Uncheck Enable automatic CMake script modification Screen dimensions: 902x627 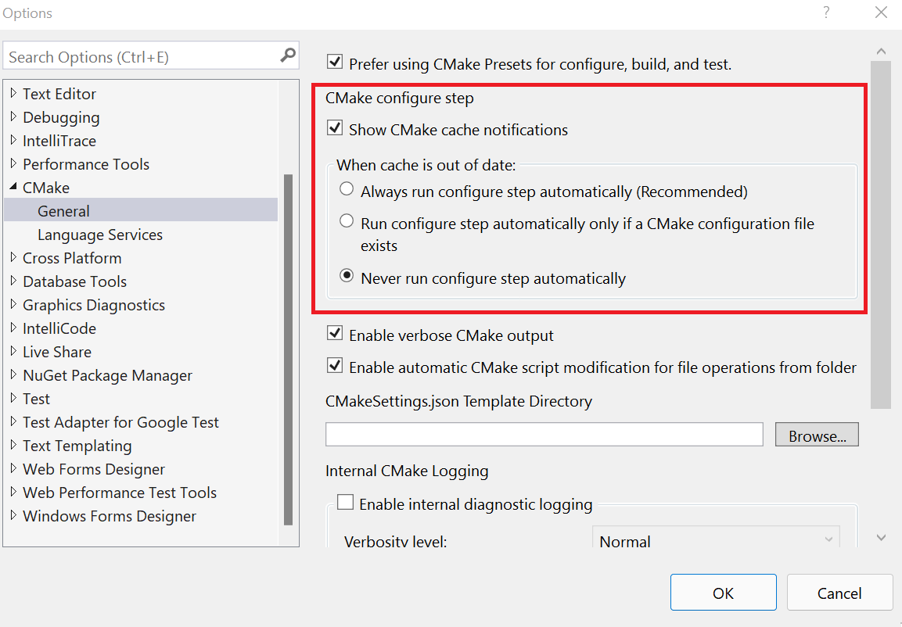(334, 365)
